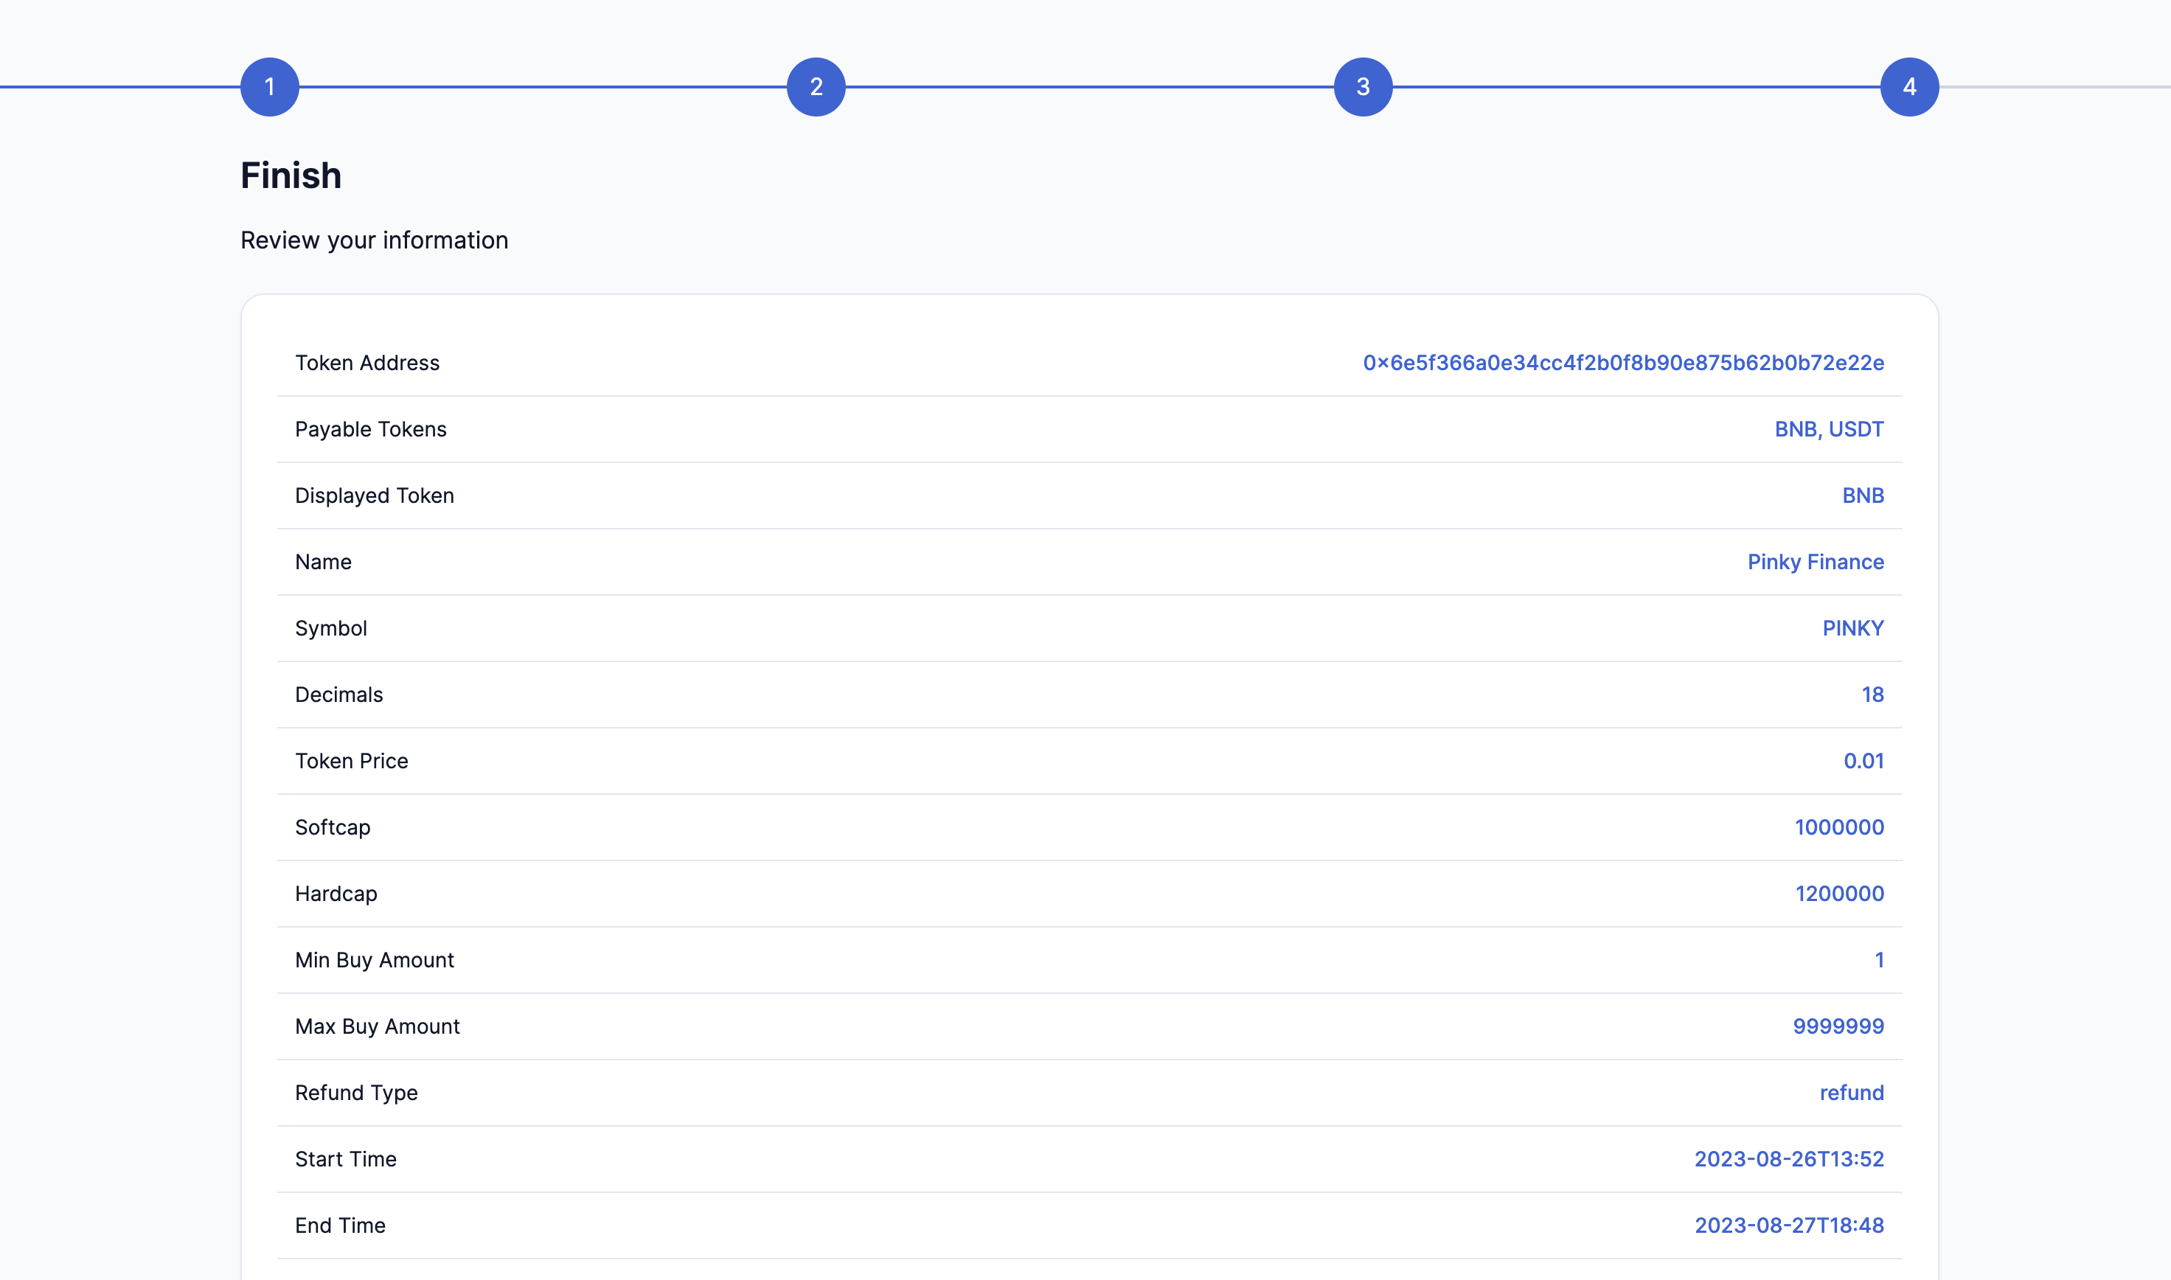Click the token address hex value
The height and width of the screenshot is (1280, 2171).
(1622, 363)
